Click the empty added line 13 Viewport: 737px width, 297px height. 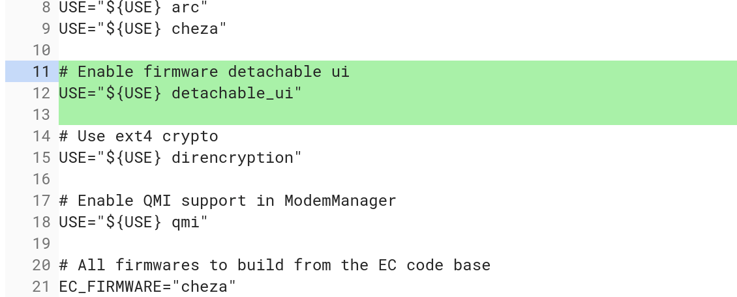point(398,115)
